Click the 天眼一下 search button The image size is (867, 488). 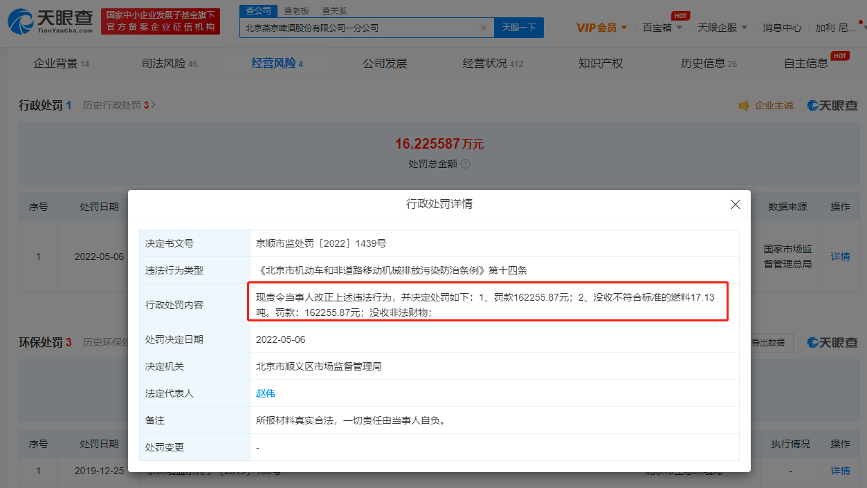pos(519,28)
